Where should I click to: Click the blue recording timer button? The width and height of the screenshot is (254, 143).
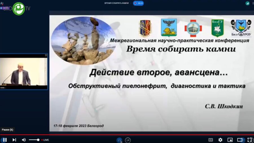click(x=138, y=3)
